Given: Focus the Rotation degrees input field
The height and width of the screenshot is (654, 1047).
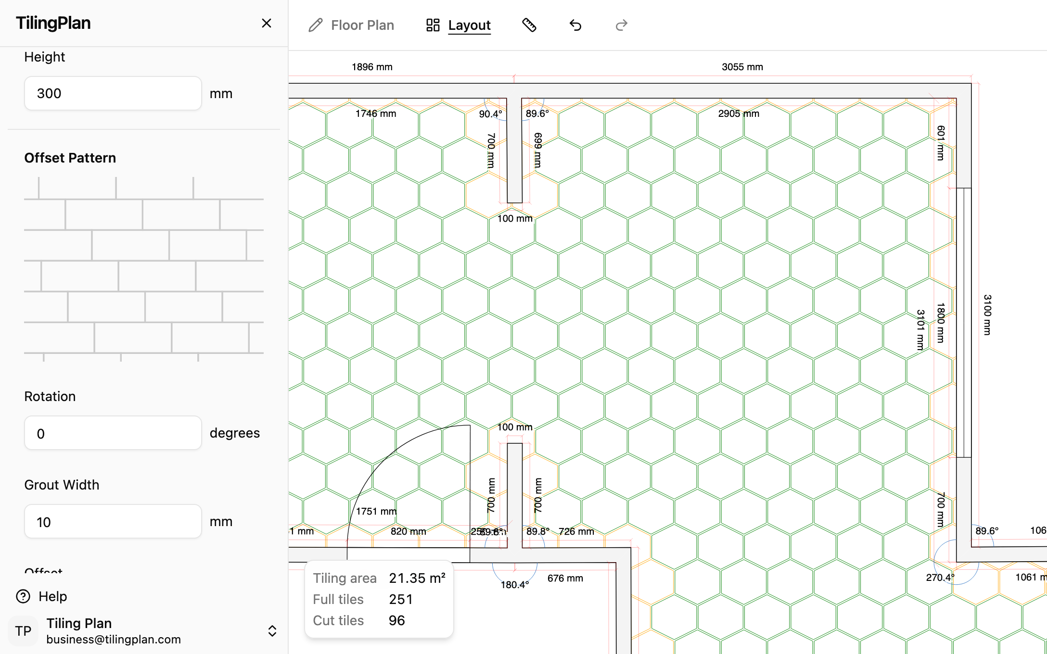Looking at the screenshot, I should 113,433.
